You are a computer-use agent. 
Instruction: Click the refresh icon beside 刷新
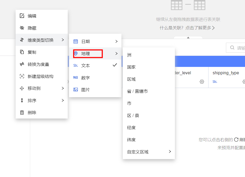(236, 140)
